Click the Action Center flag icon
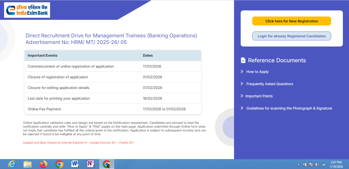 point(311,164)
